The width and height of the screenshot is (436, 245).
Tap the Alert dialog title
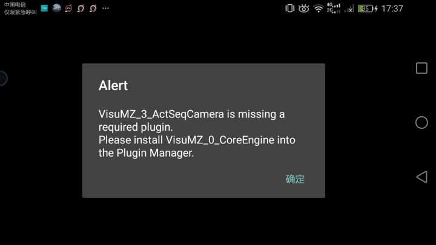(x=113, y=85)
